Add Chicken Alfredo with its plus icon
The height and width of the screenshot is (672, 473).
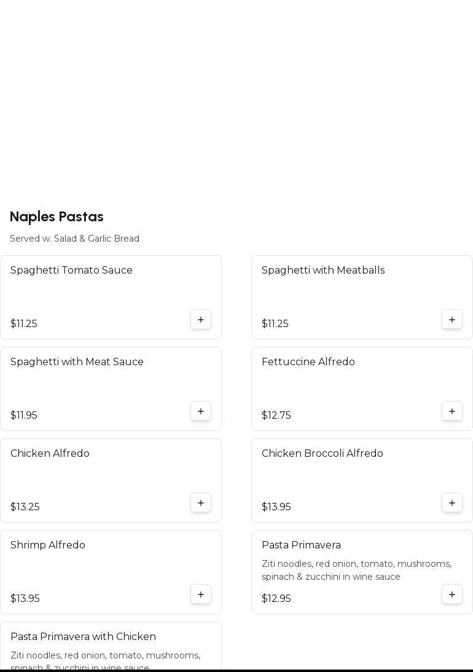[201, 503]
